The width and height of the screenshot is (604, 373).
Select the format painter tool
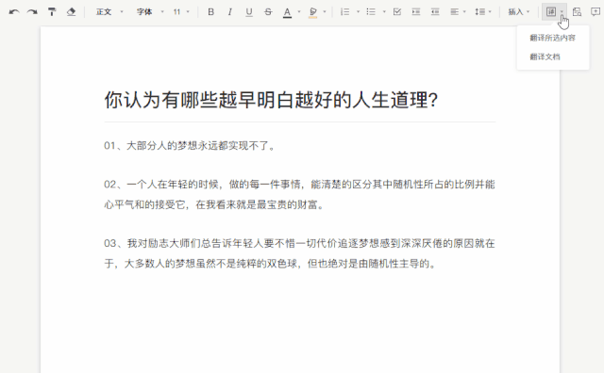coord(52,12)
